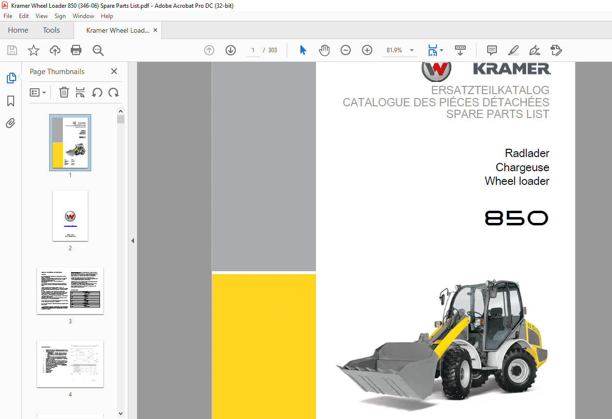612x419 pixels.
Task: Click the cloud upload icon
Action: (x=55, y=50)
